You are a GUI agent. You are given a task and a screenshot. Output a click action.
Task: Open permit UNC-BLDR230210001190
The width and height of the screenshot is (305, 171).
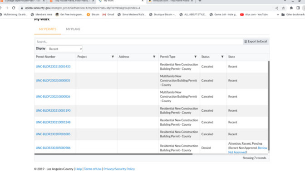click(x=53, y=110)
